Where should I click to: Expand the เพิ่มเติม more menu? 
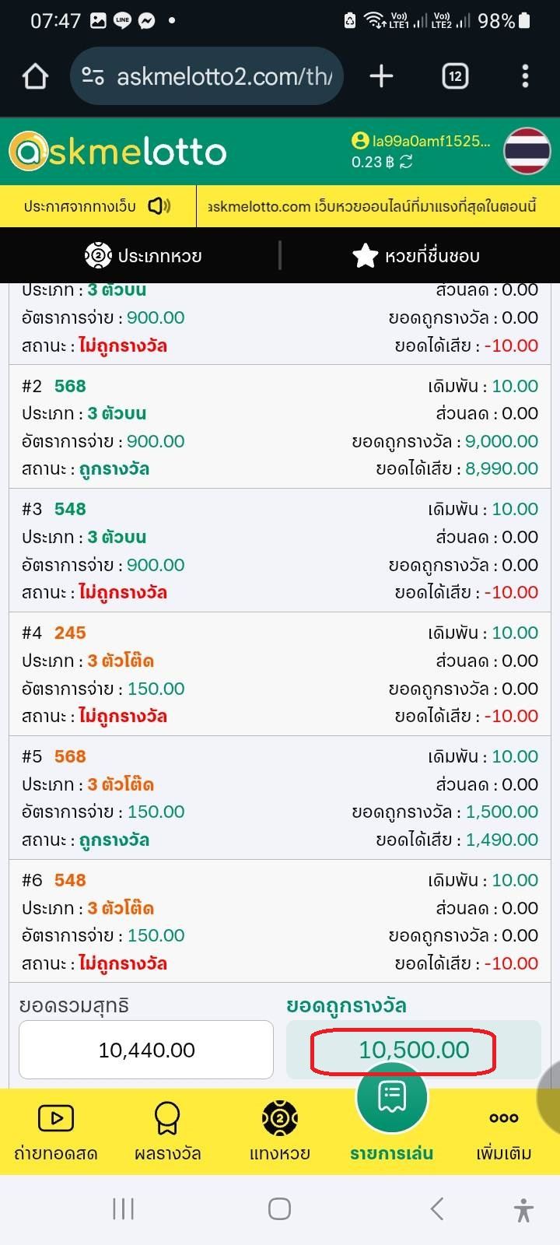click(504, 1132)
